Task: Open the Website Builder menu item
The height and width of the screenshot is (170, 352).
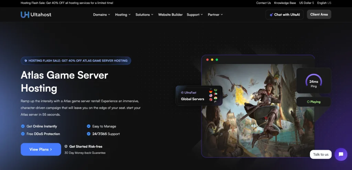Action: coord(170,15)
